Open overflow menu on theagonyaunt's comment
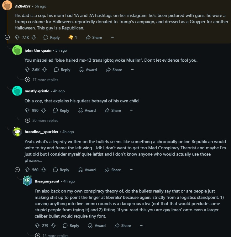Viewport: 231px width, 237px height. (x=141, y=225)
